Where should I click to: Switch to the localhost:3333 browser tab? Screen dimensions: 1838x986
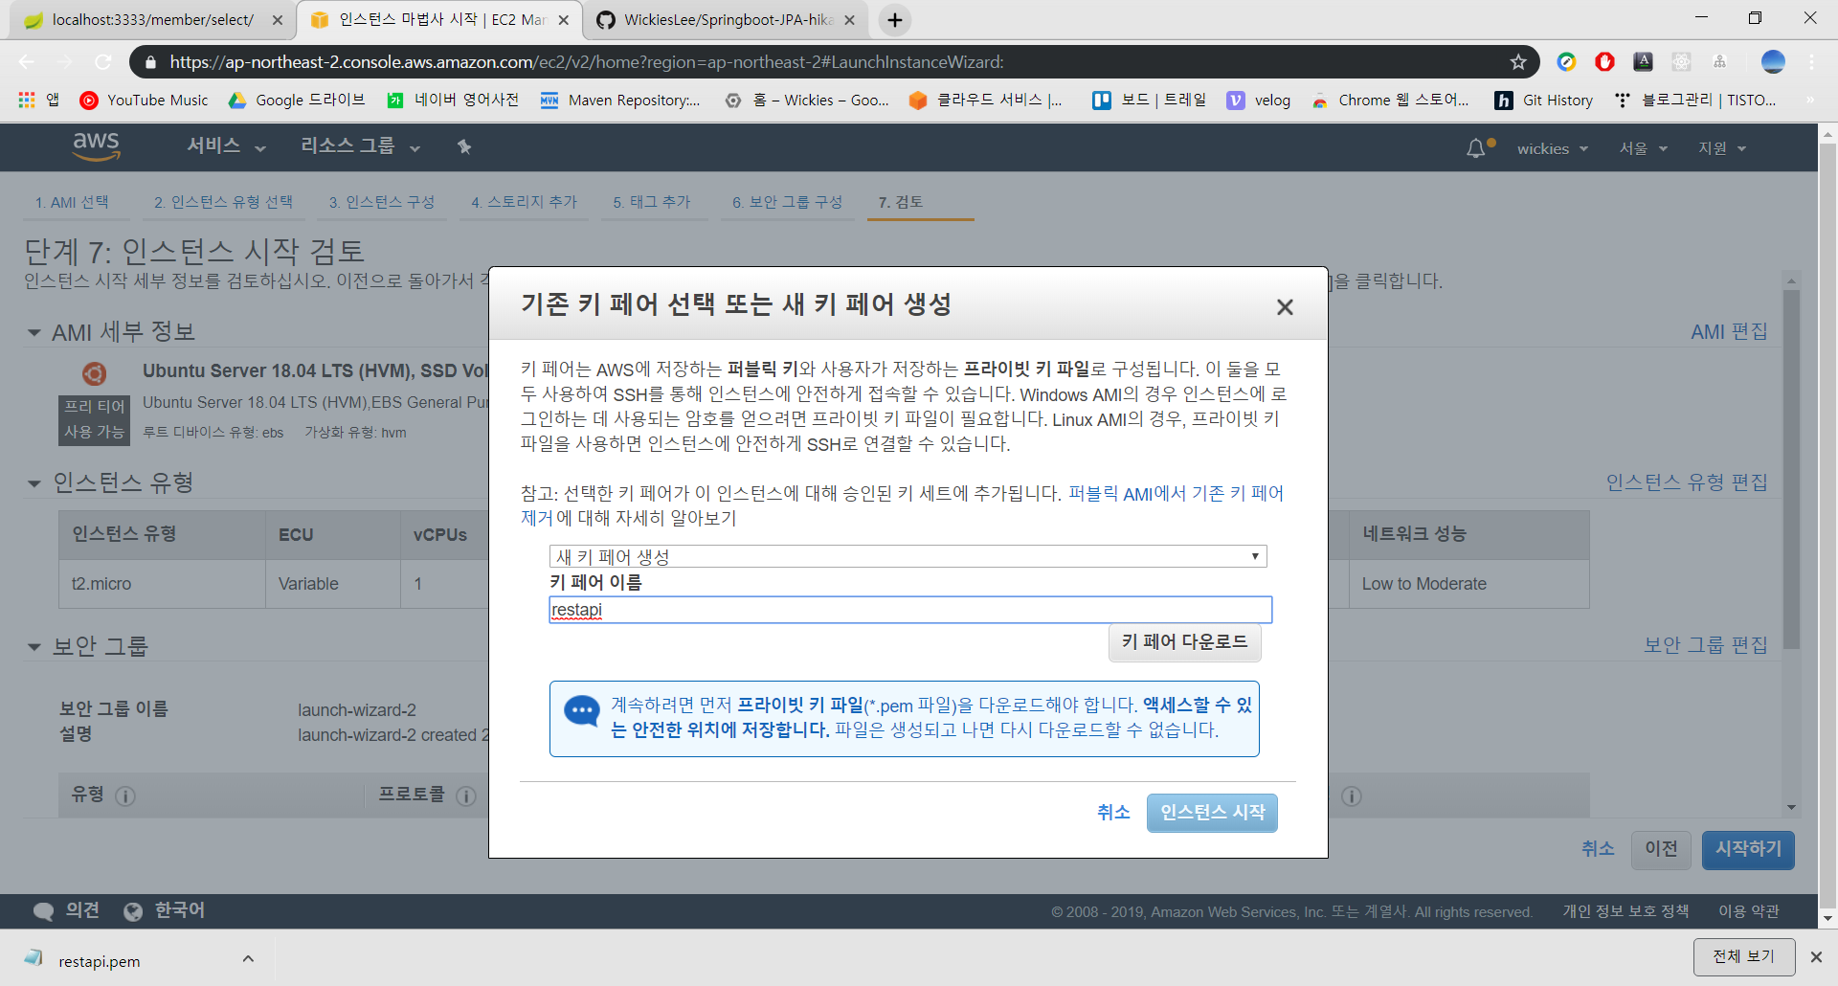coord(151,20)
